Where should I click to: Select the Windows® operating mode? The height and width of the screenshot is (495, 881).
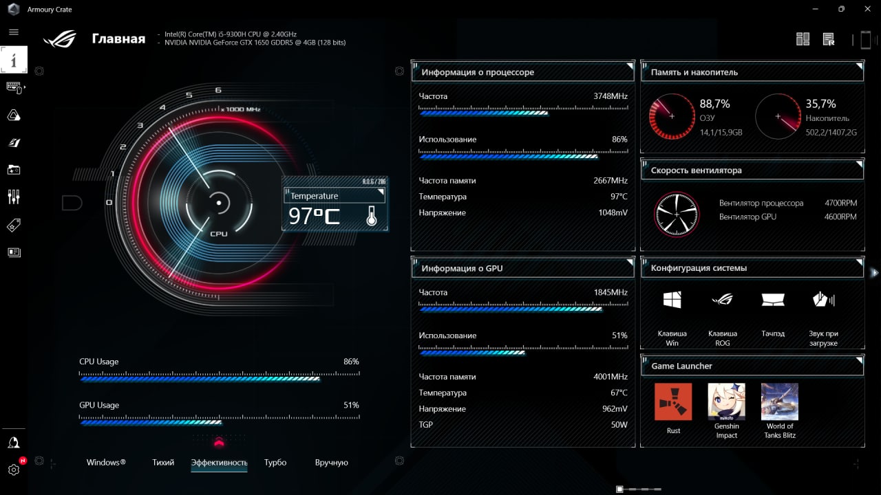point(106,463)
